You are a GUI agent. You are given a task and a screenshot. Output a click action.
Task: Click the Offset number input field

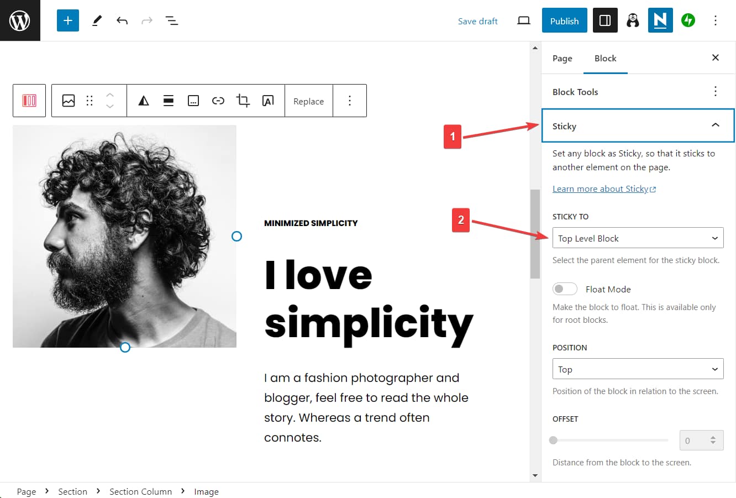pyautogui.click(x=695, y=441)
